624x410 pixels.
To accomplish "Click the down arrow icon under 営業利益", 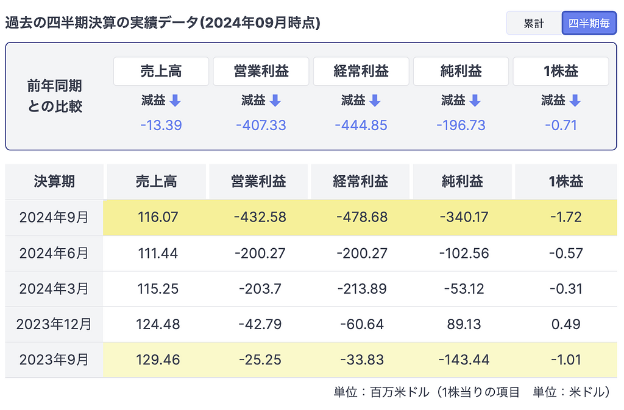I will (x=275, y=101).
